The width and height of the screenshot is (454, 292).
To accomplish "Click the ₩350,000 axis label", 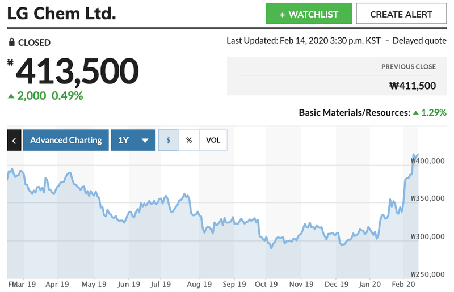I will tap(428, 198).
